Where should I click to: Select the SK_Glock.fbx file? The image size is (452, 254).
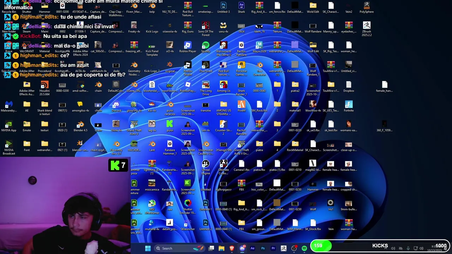click(x=313, y=225)
